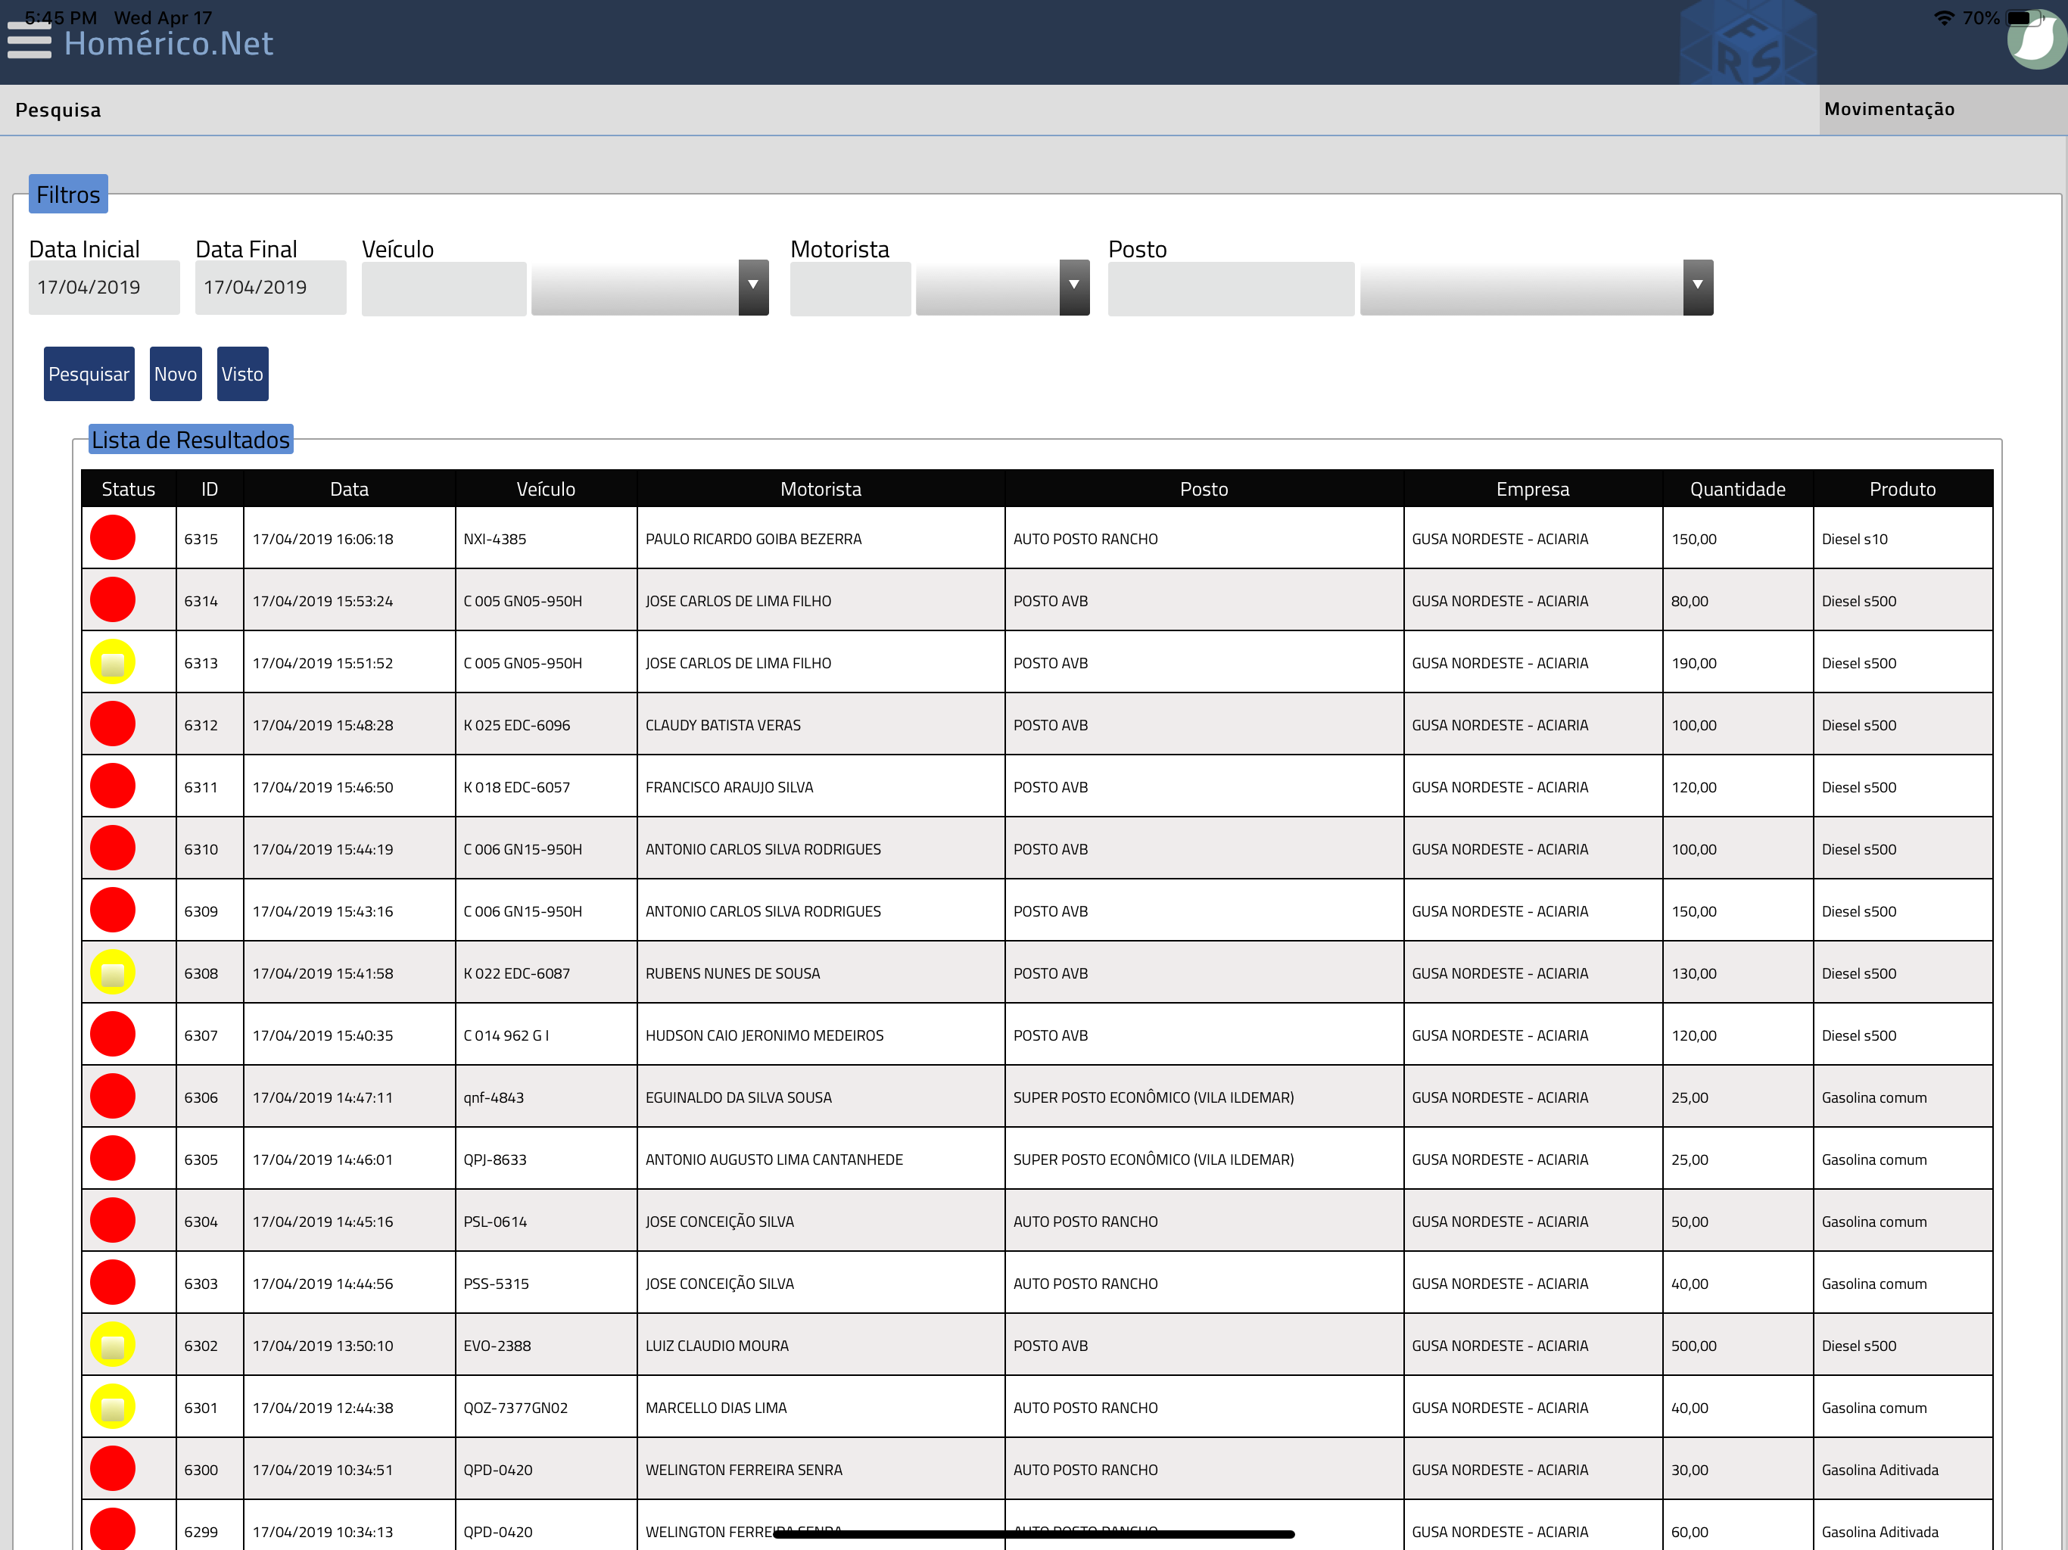
Task: Click the Pesquisar button
Action: 89,374
